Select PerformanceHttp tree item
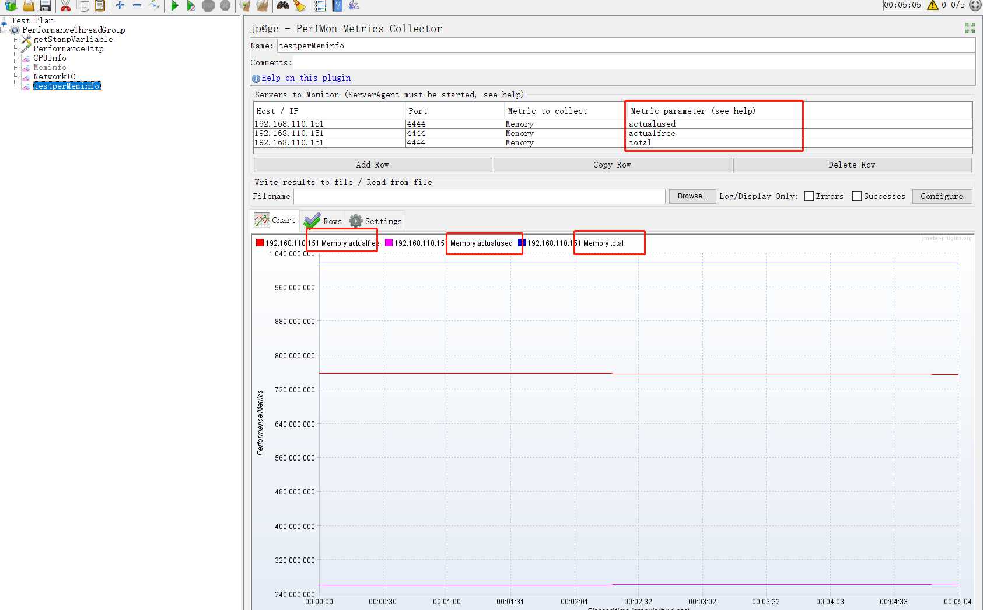Screen dimensions: 983x610 tap(68, 48)
